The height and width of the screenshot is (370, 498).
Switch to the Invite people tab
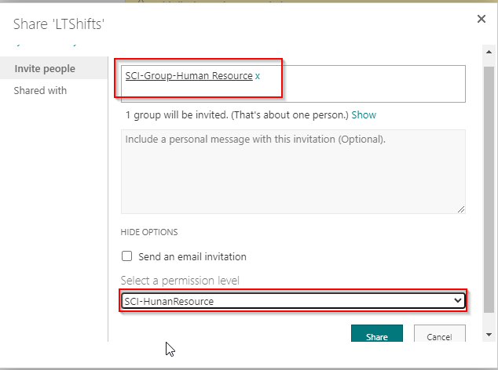pos(45,69)
